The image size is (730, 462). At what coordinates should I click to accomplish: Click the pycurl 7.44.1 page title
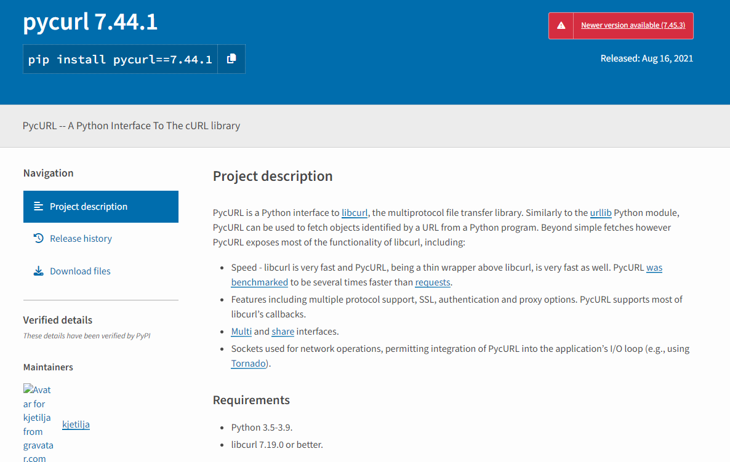coord(90,21)
